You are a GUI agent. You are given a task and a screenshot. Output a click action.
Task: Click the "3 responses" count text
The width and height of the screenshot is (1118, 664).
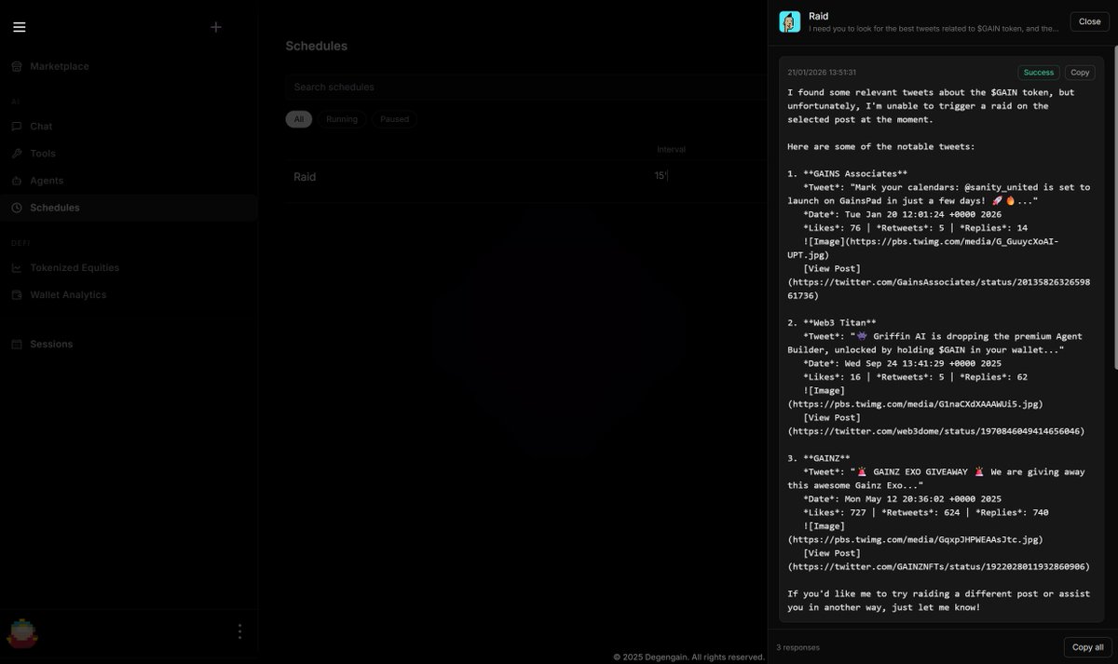(798, 647)
